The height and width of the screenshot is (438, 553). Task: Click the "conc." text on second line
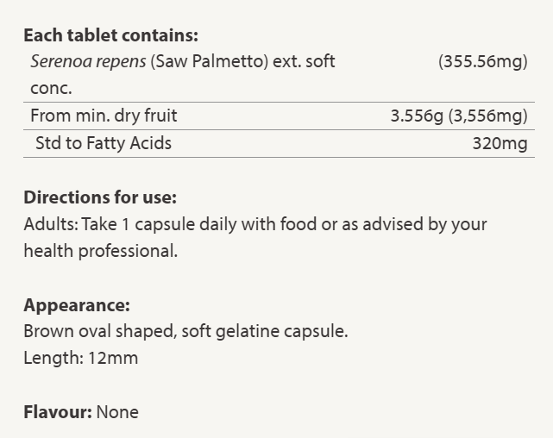point(51,88)
